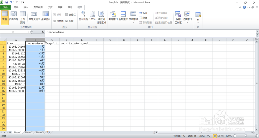Click the insert function fx icon
The image size is (259, 138).
point(43,32)
